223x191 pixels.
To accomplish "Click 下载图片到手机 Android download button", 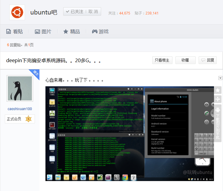I will coord(218,123).
